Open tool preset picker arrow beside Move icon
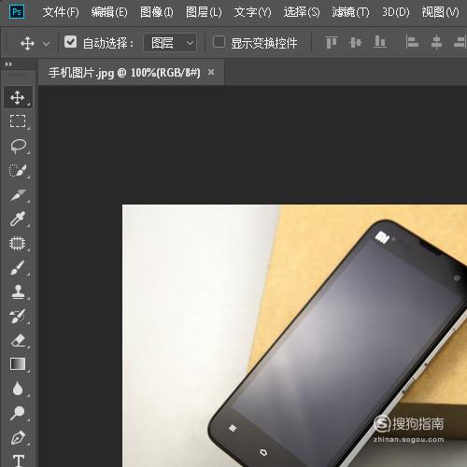Viewport: 467px width, 467px height. 46,44
